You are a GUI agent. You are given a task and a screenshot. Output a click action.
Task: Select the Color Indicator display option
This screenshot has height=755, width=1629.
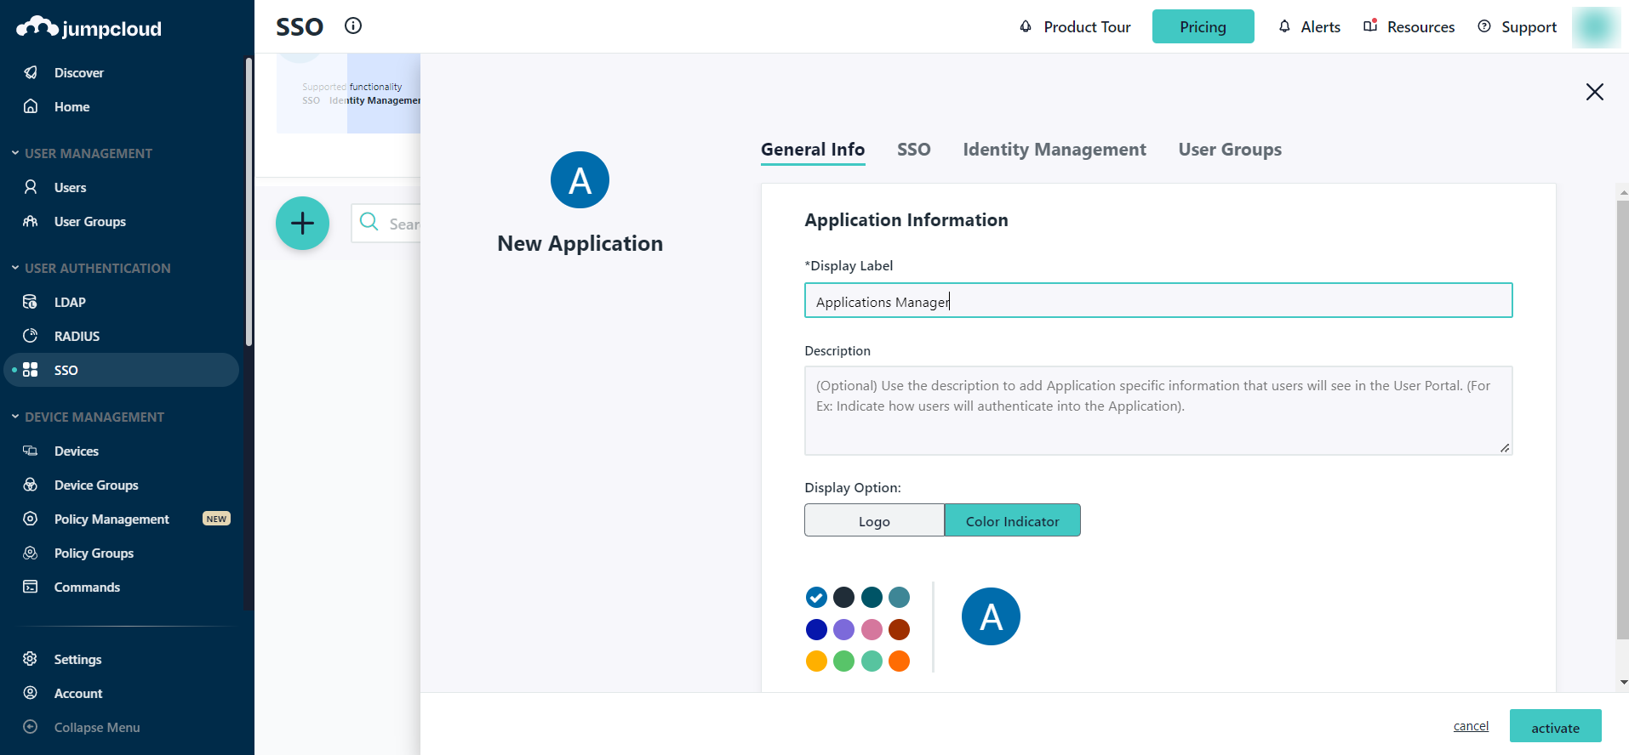(x=1012, y=520)
